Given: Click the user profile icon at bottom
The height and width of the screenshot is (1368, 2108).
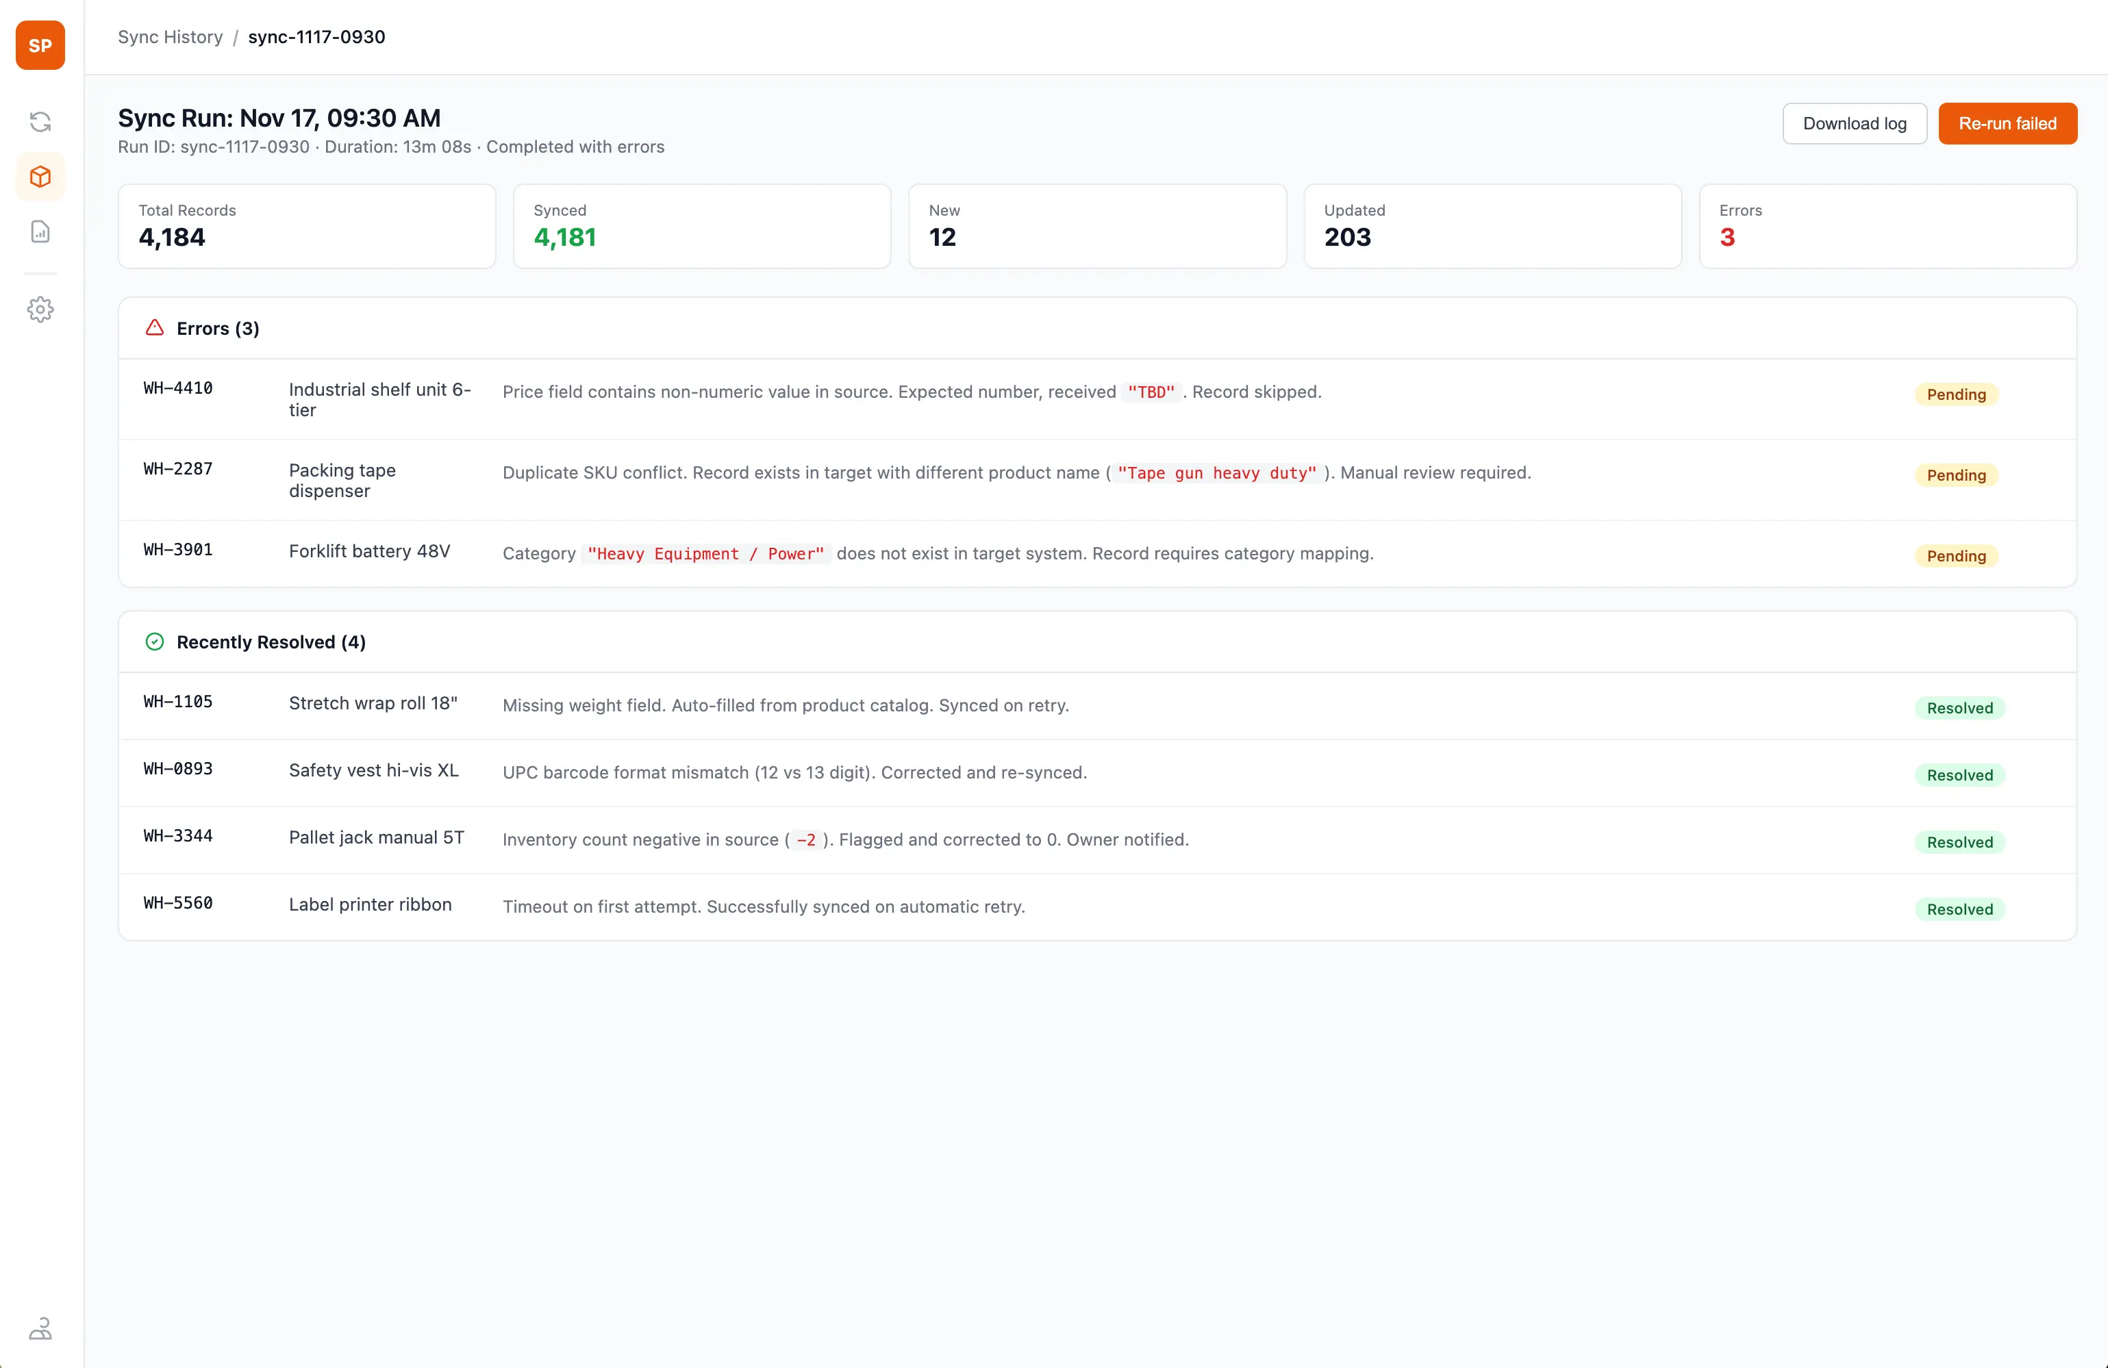Looking at the screenshot, I should pyautogui.click(x=40, y=1328).
